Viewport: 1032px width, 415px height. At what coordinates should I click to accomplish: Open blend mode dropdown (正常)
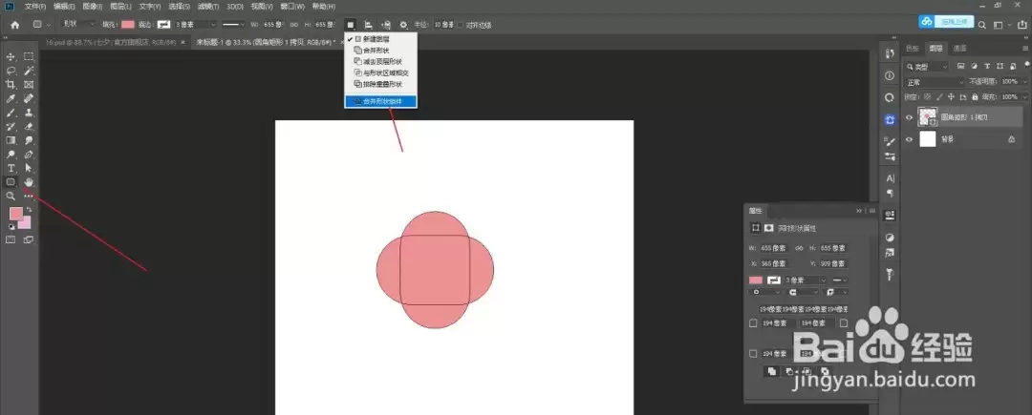934,82
